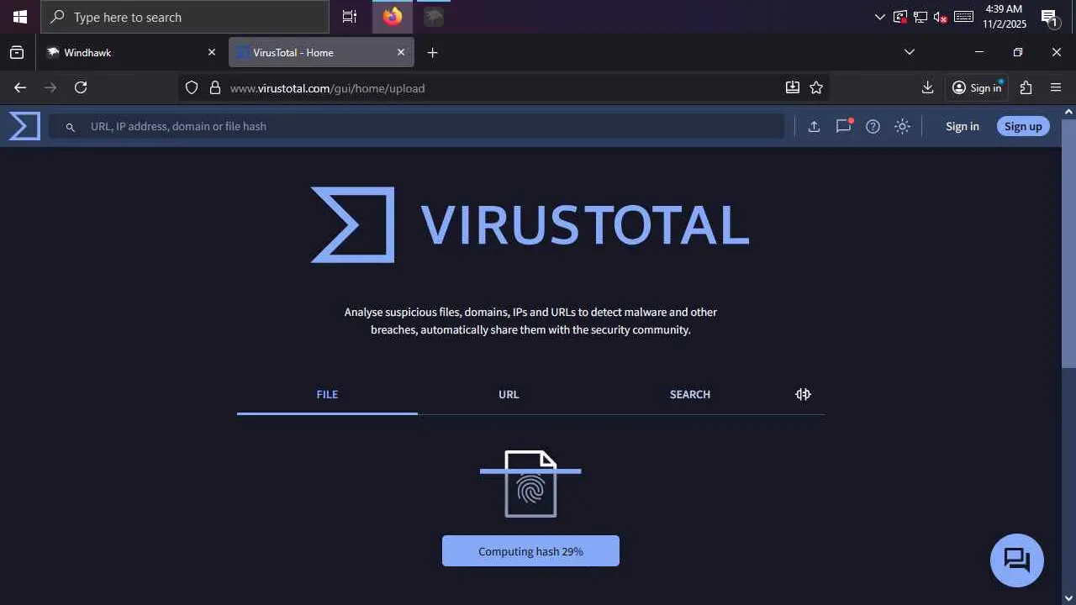Open the Windhawk app icon on the taskbar
The width and height of the screenshot is (1076, 605).
(433, 17)
